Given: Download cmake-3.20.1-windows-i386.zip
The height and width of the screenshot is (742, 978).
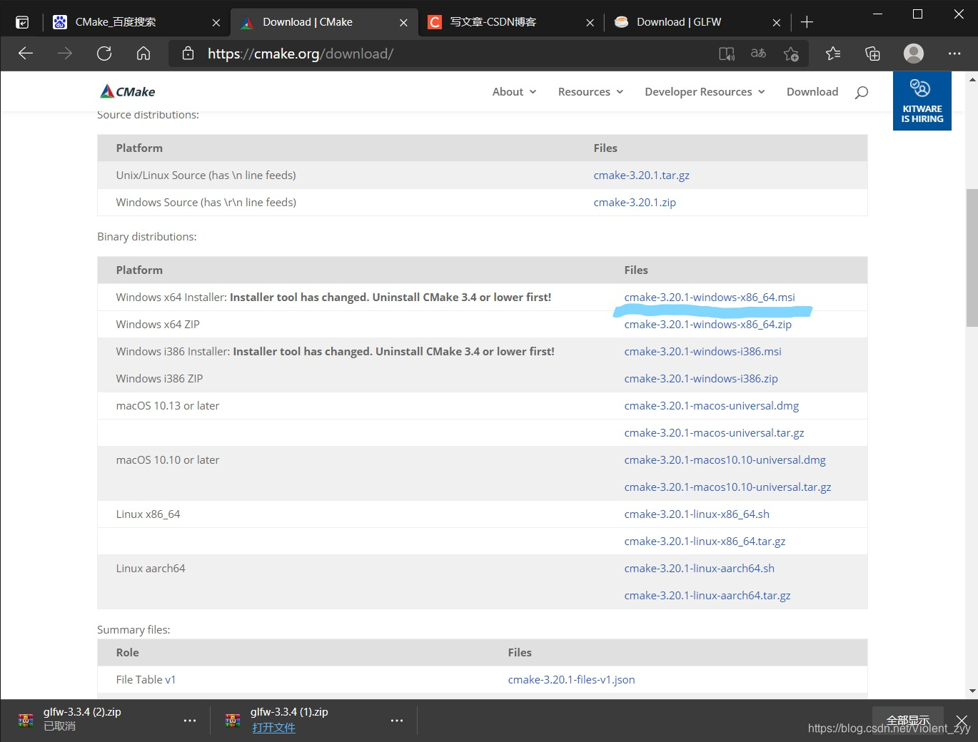Looking at the screenshot, I should coord(701,379).
